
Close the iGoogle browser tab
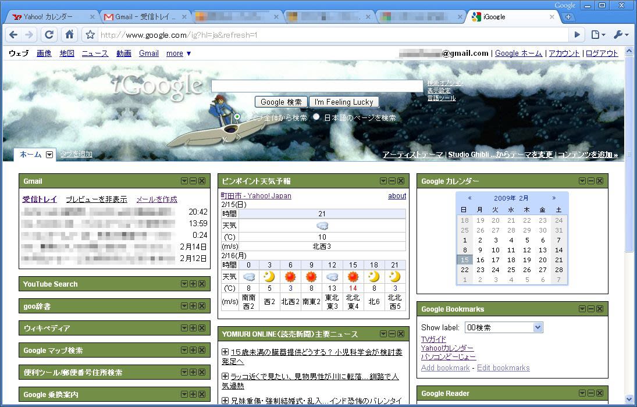[551, 17]
